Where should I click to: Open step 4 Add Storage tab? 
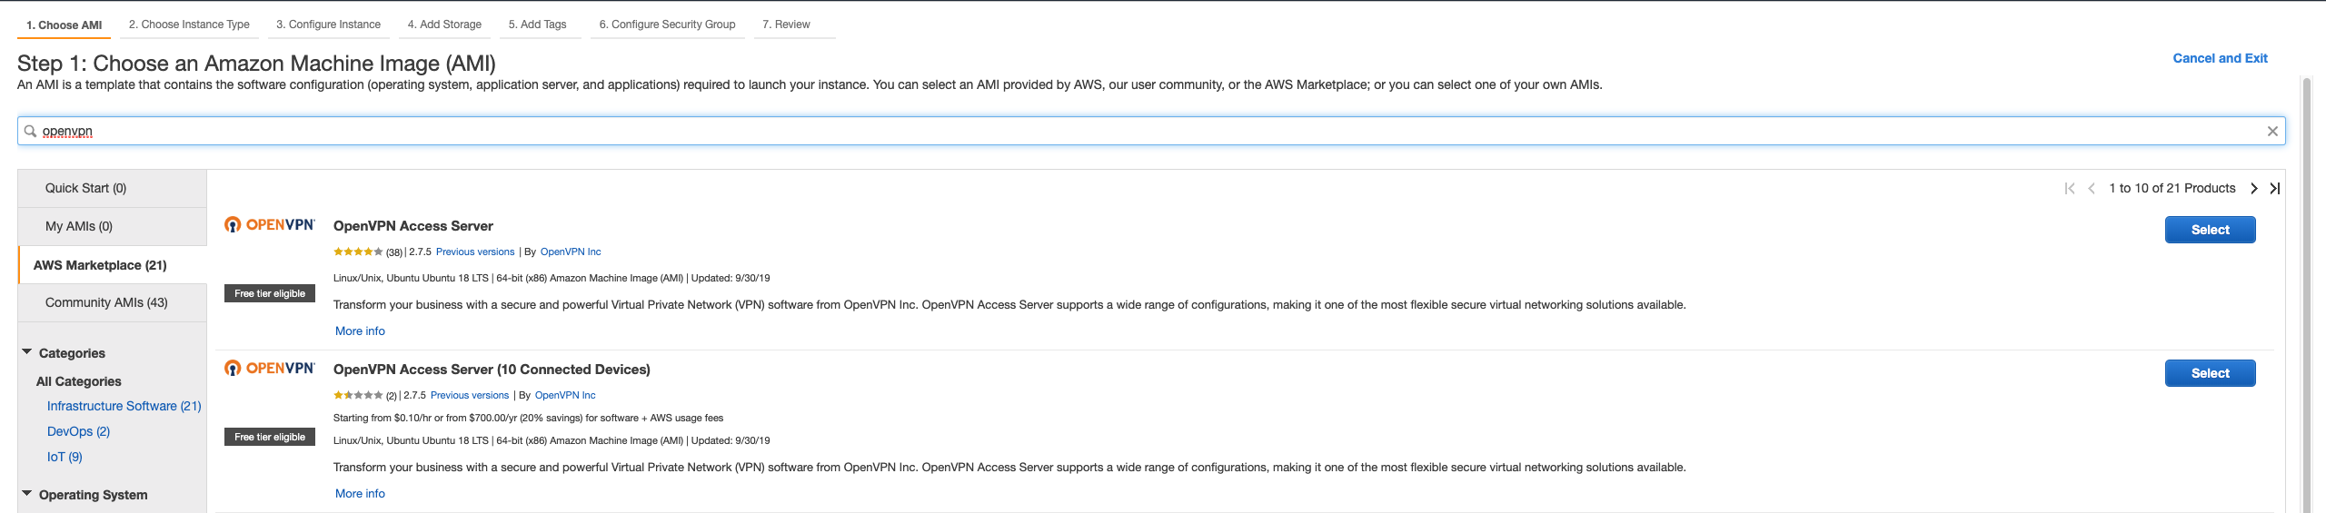click(444, 25)
